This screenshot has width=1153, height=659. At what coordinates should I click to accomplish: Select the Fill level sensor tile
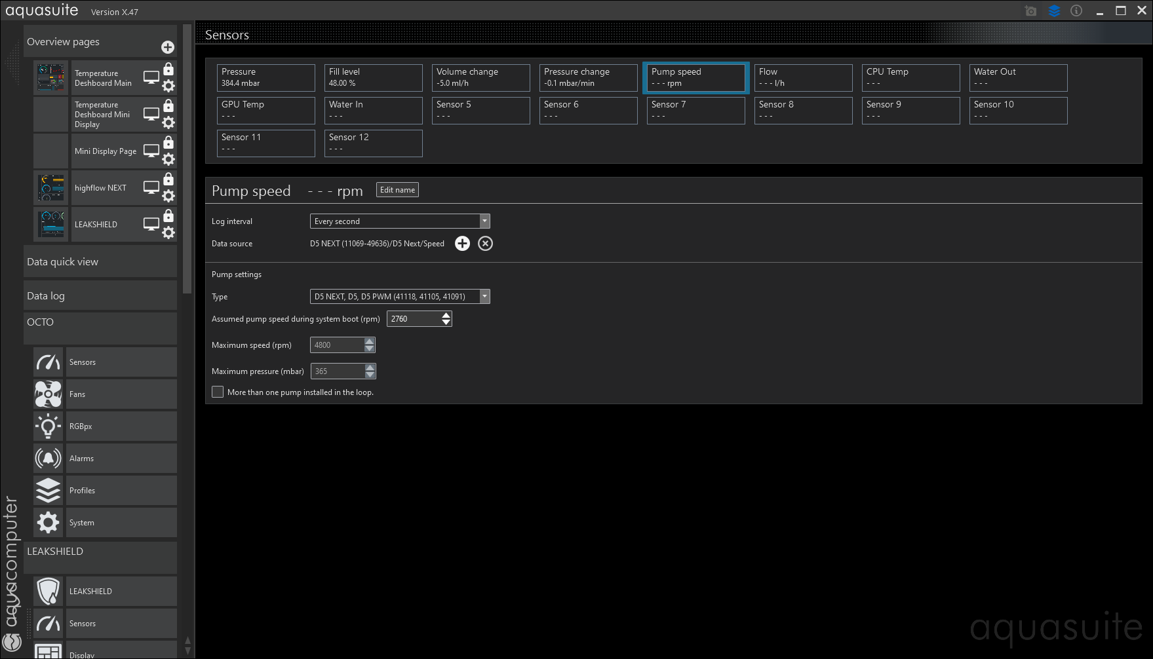coord(373,77)
